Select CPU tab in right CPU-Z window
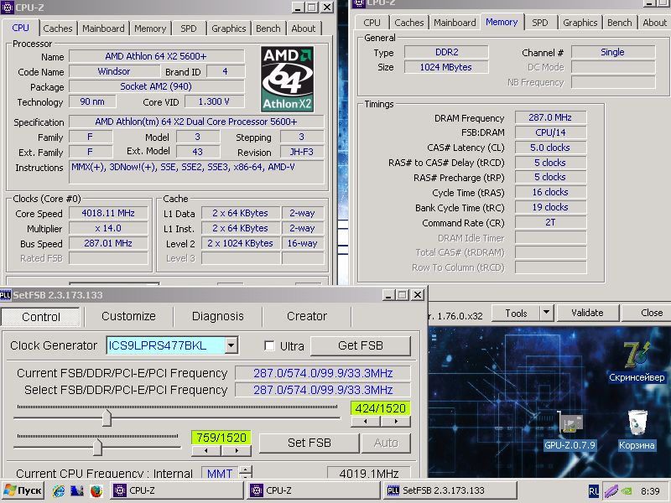 (372, 23)
